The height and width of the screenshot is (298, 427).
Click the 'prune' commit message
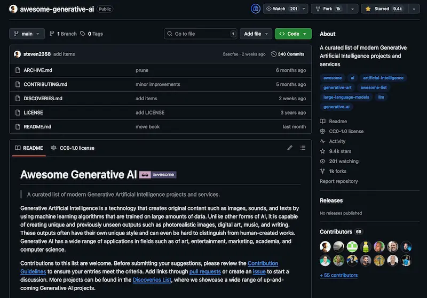142,70
